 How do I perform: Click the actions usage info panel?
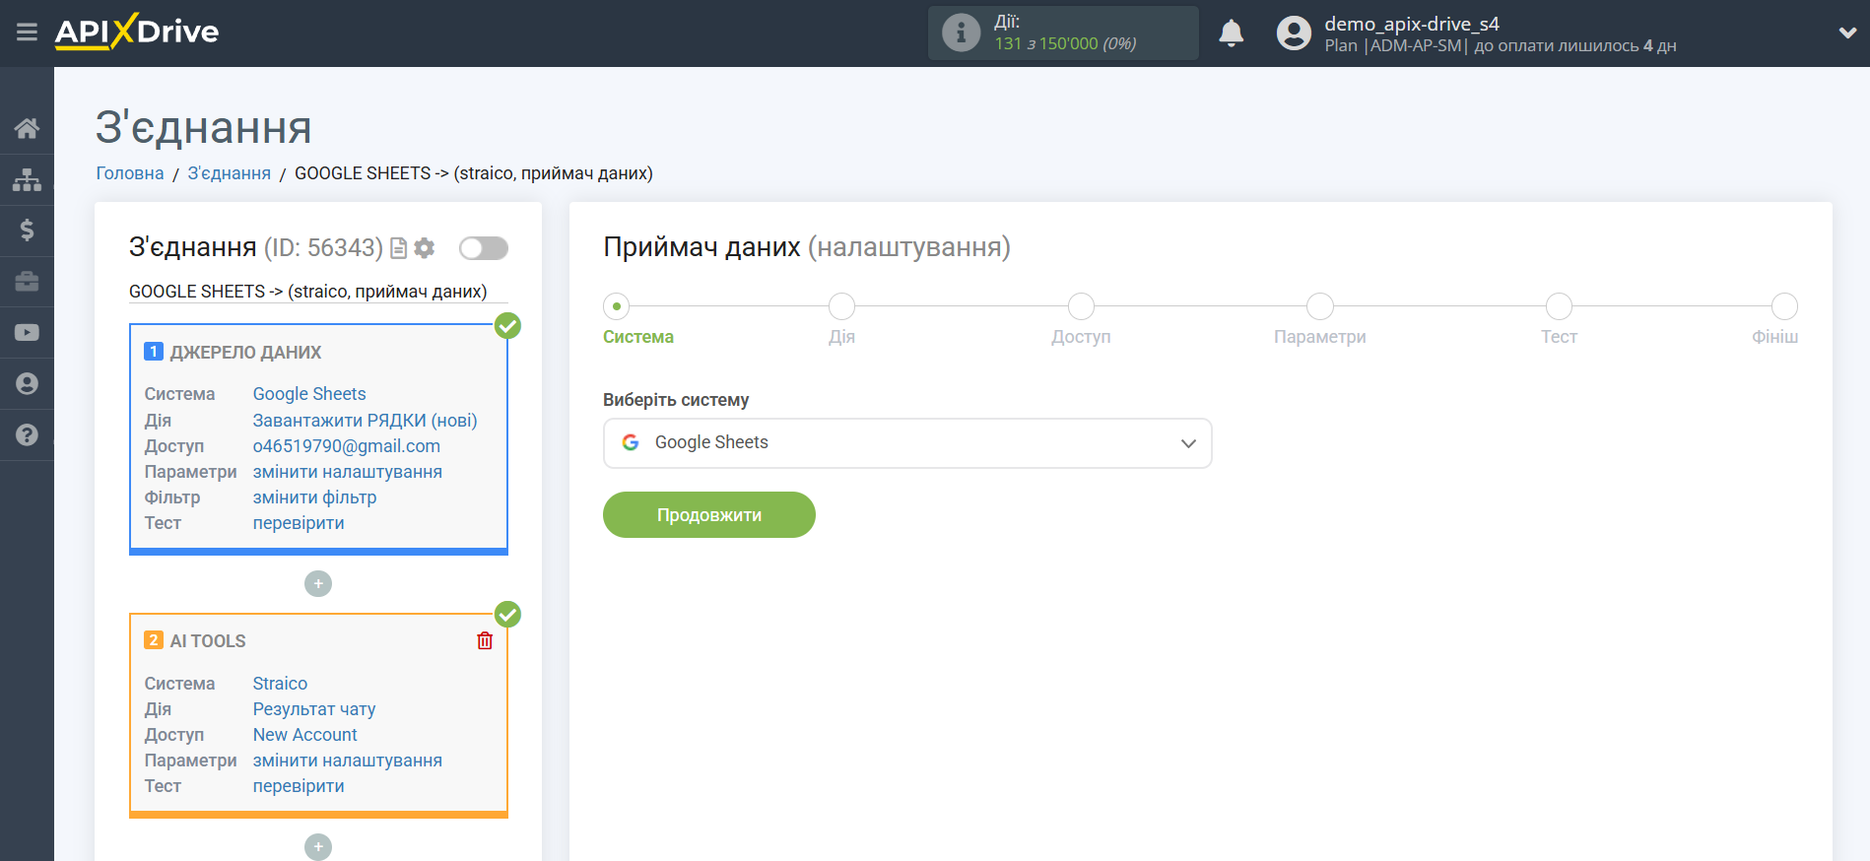tap(1062, 33)
